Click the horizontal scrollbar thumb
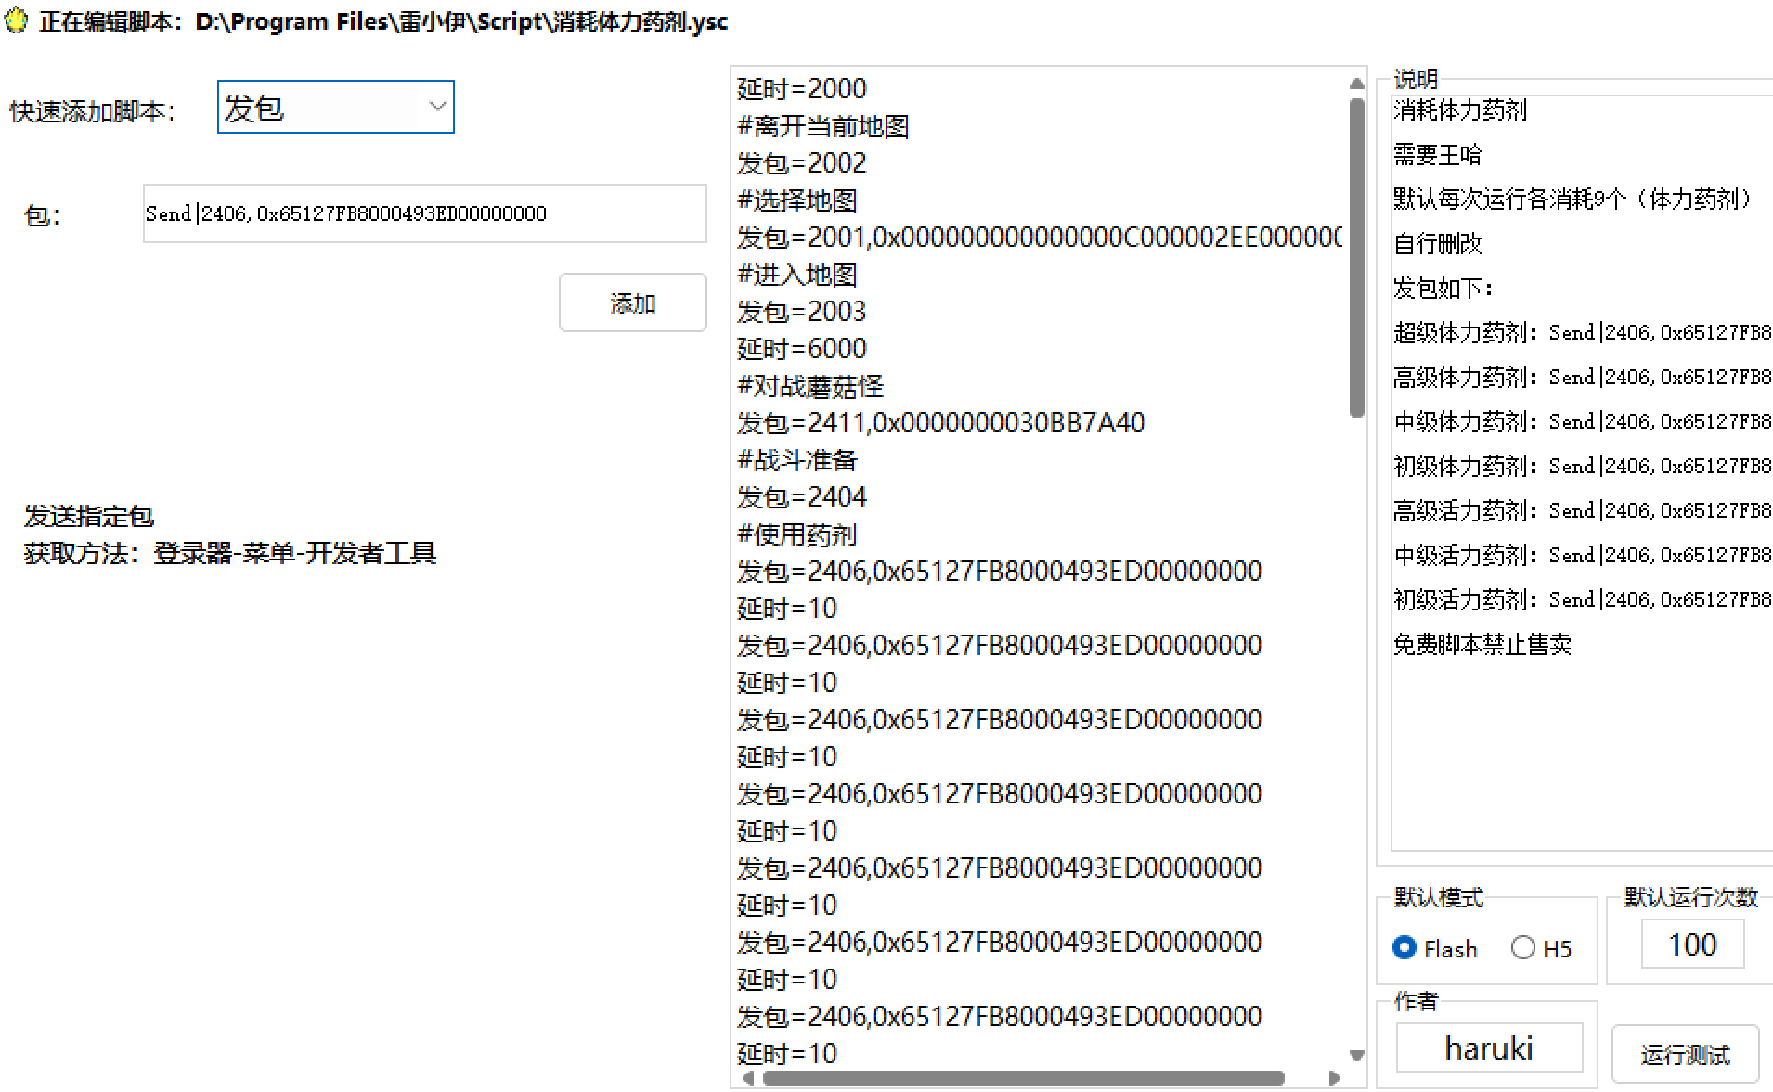Viewport: 1773px width, 1092px height. (x=1023, y=1077)
